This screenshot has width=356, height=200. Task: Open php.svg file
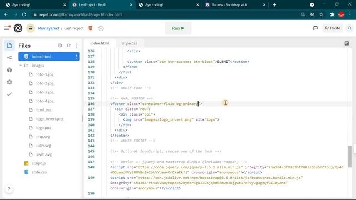[x=43, y=137]
